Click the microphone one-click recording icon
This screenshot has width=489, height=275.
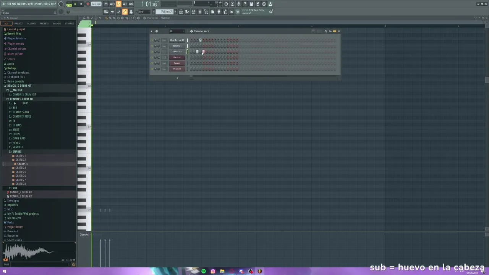click(x=239, y=4)
